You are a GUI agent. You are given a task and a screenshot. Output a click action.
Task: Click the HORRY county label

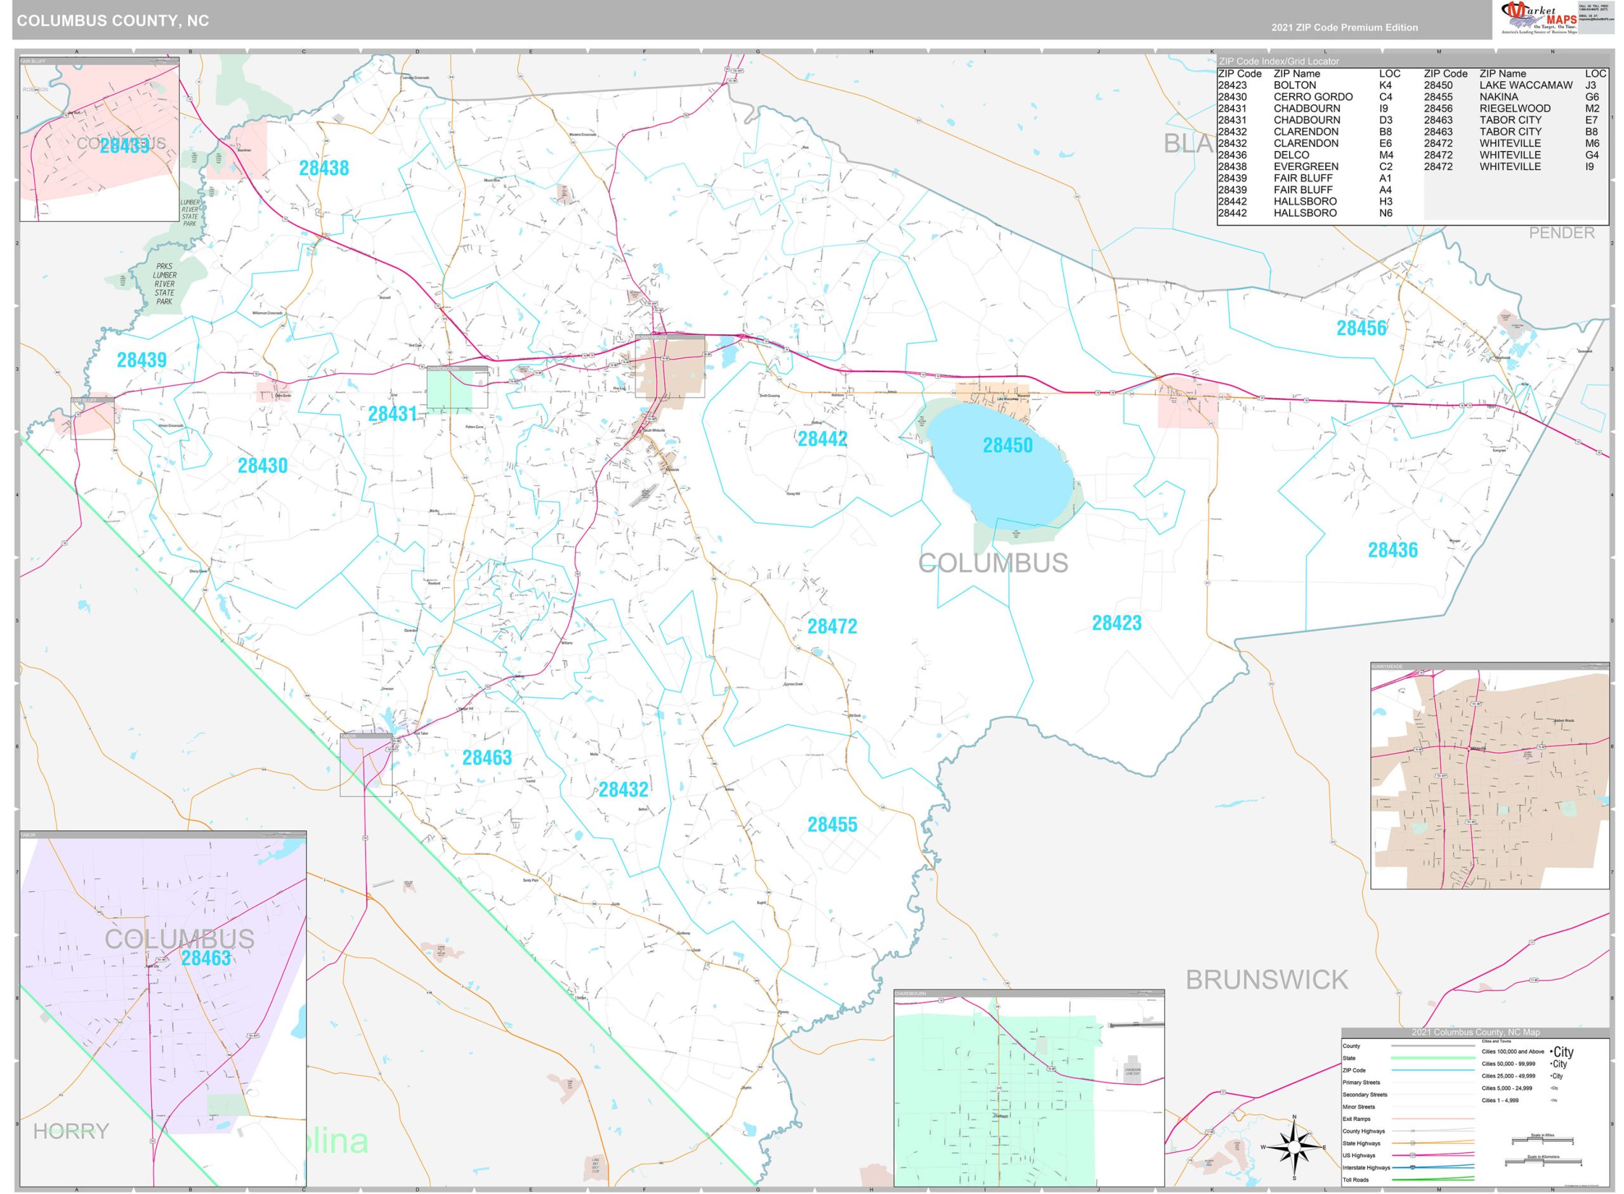click(x=71, y=1131)
